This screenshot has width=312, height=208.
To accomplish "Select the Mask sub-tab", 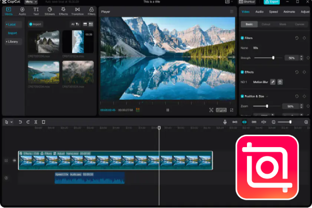I will pyautogui.click(x=282, y=24).
